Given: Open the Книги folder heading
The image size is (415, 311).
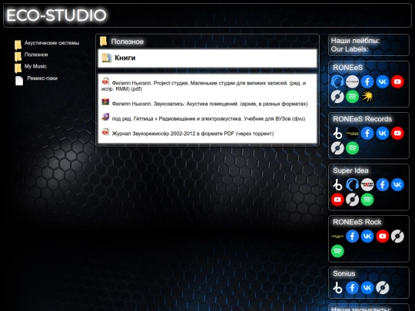Looking at the screenshot, I should pos(125,58).
